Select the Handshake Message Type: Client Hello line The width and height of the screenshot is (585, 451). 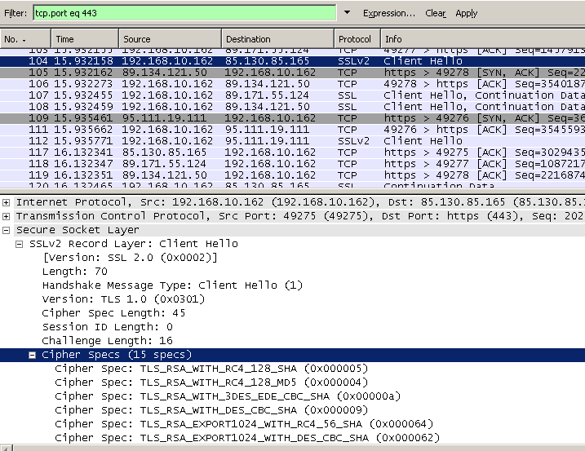(172, 285)
